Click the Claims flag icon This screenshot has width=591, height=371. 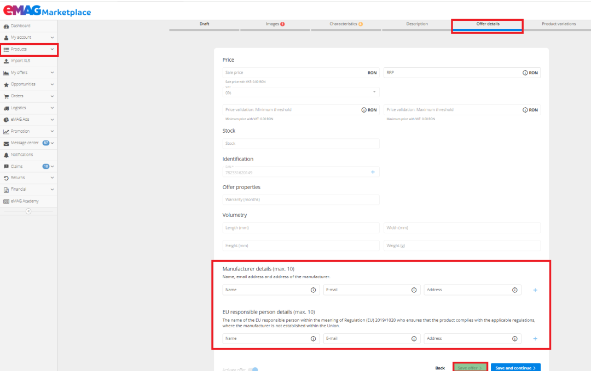tap(6, 166)
